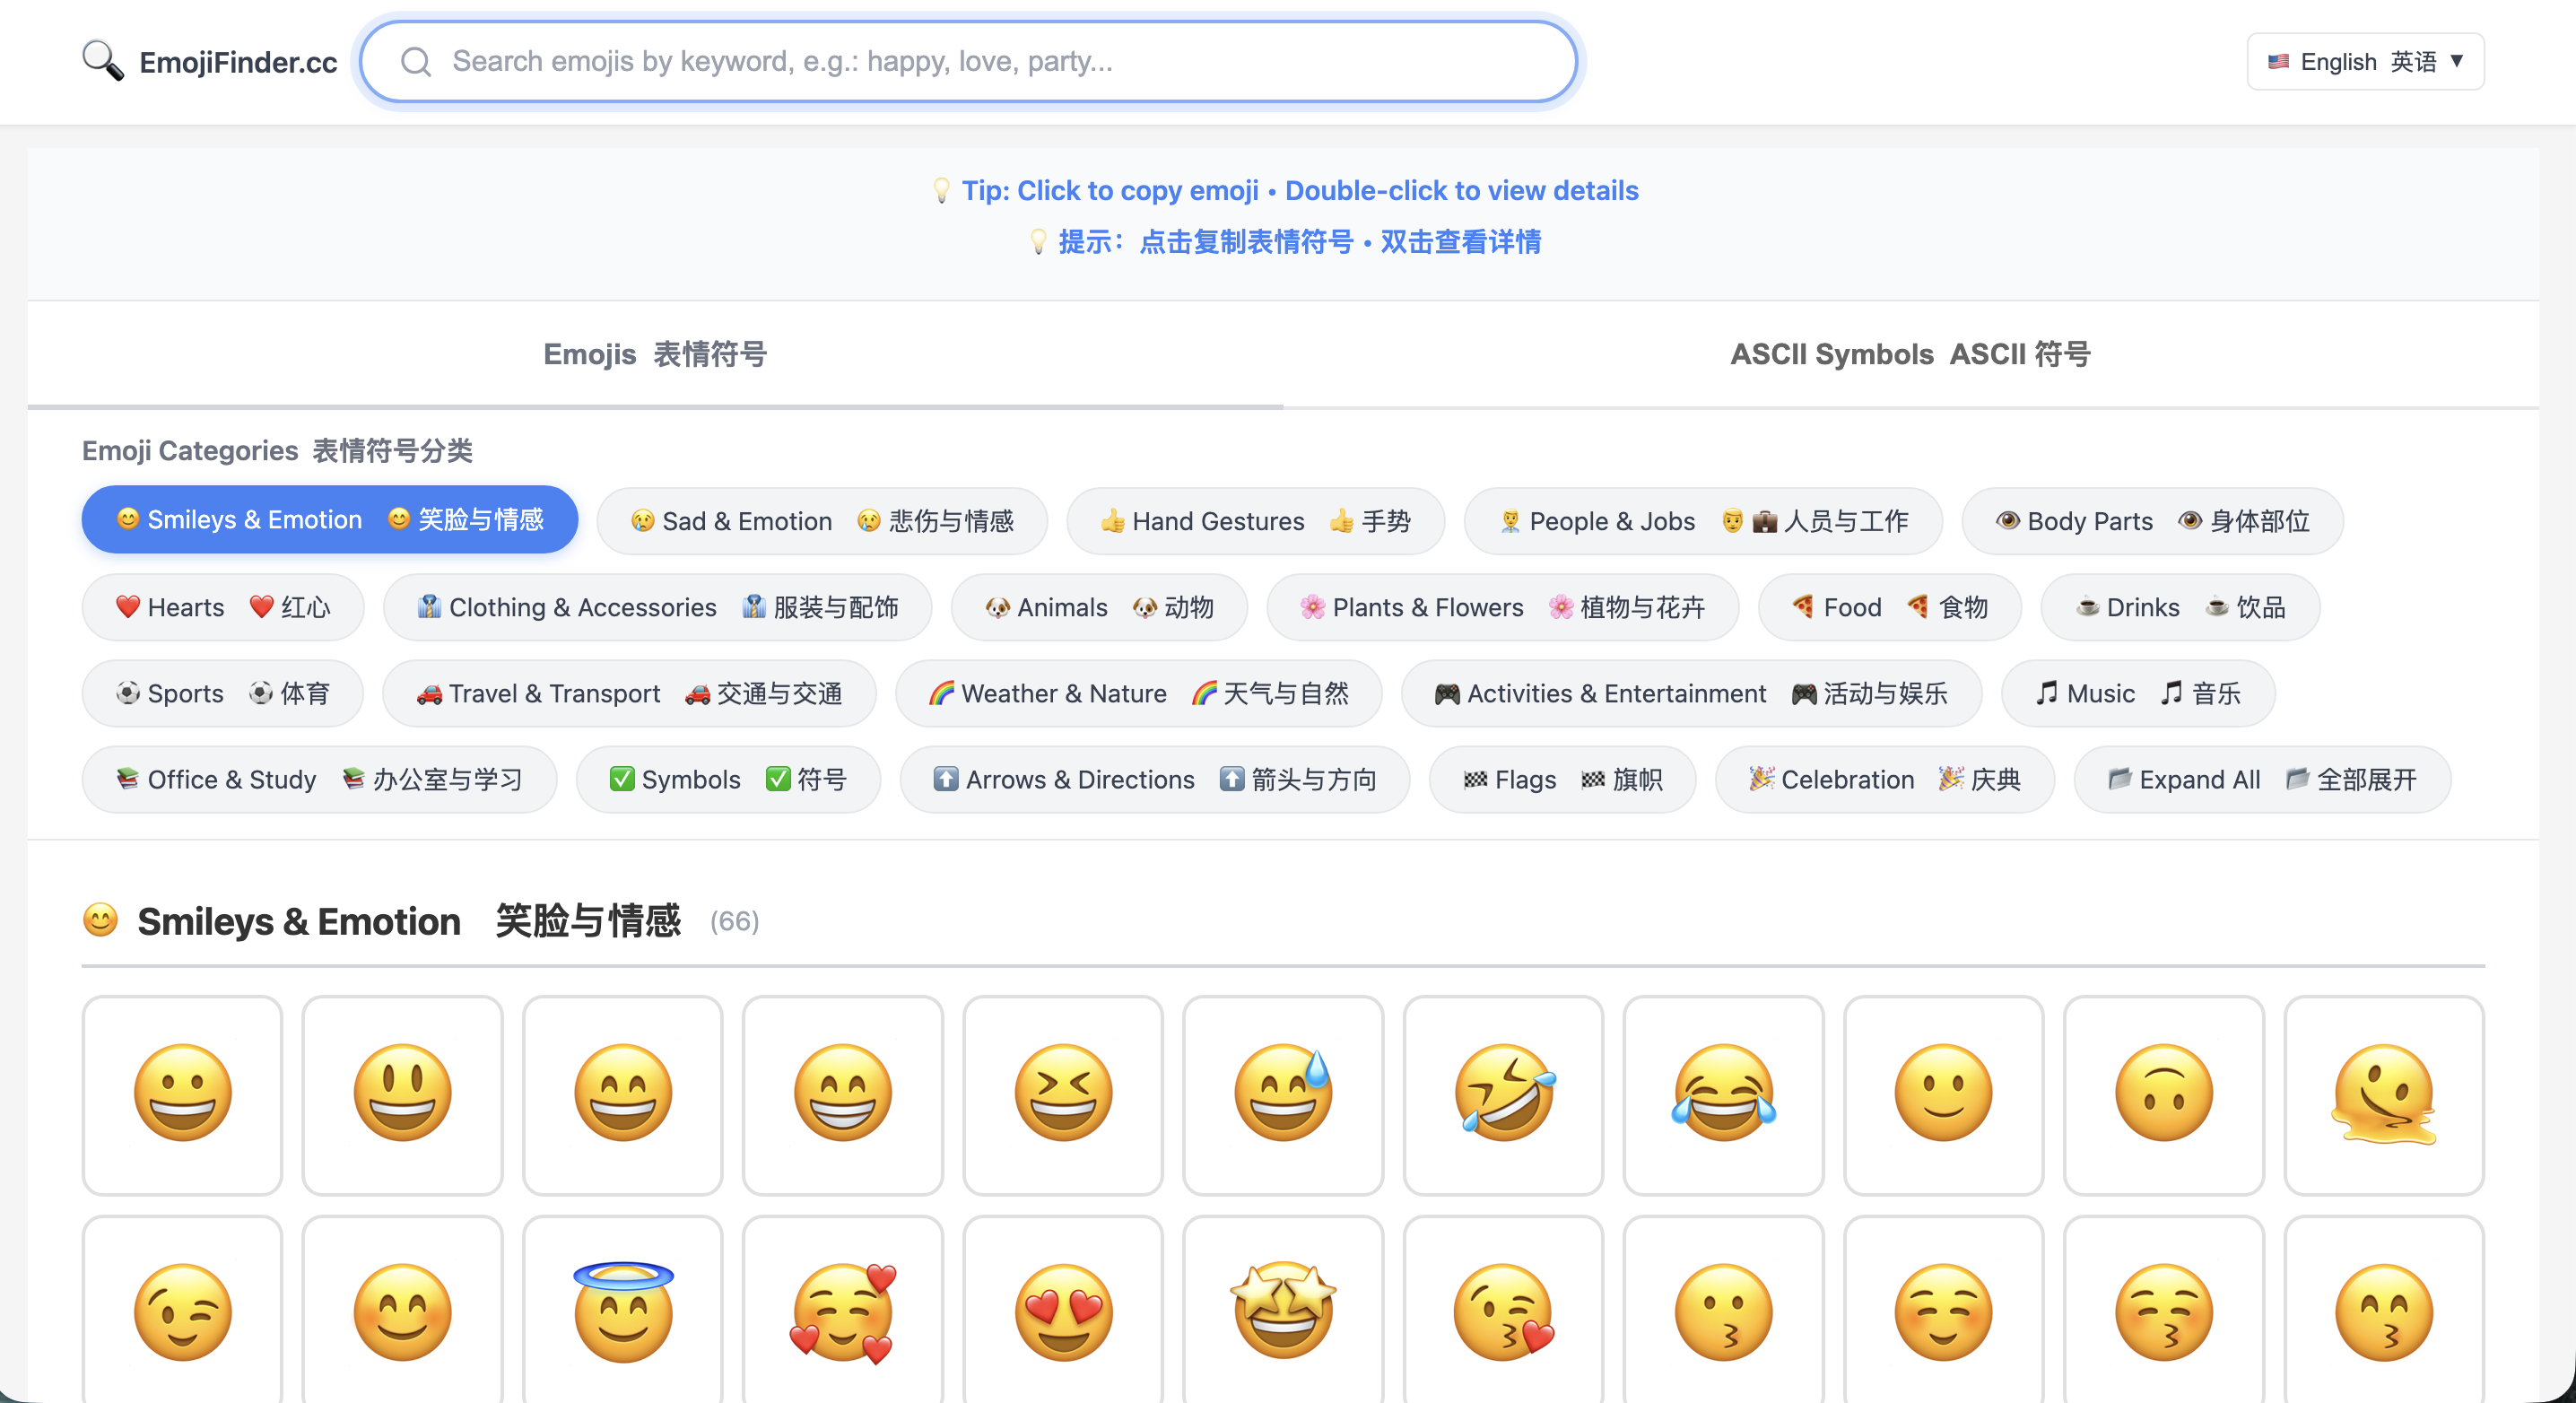Select the Weather & Nature category button
This screenshot has height=1403, width=2576.
tap(1139, 693)
